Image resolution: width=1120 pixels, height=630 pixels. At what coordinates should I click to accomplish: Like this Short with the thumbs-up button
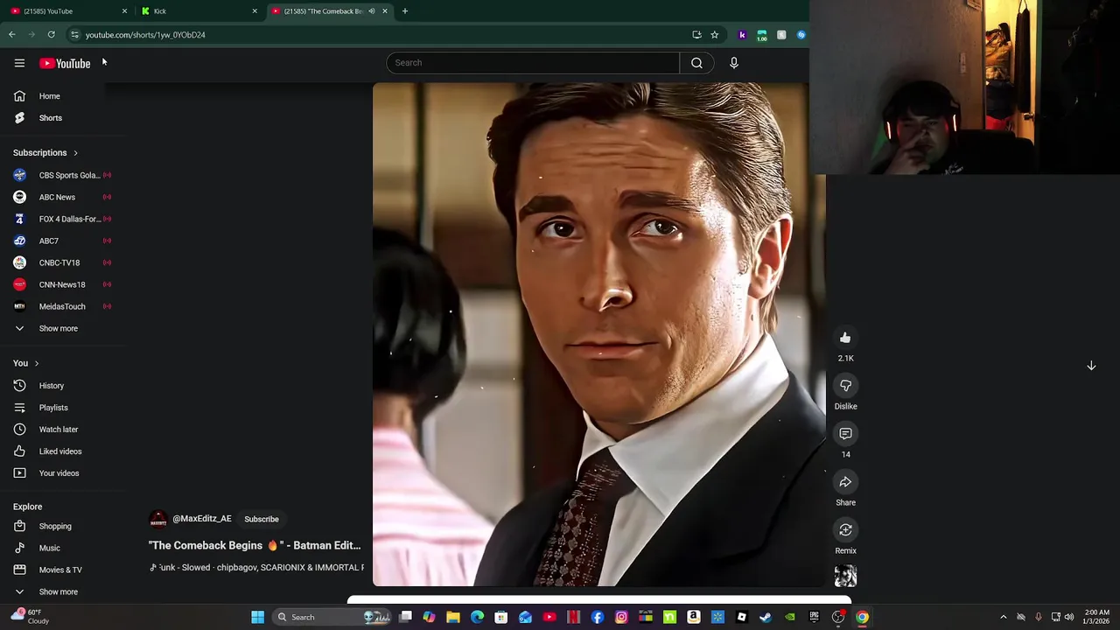845,338
